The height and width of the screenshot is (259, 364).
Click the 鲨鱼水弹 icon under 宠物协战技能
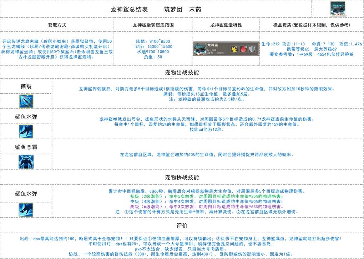[x=26, y=210]
